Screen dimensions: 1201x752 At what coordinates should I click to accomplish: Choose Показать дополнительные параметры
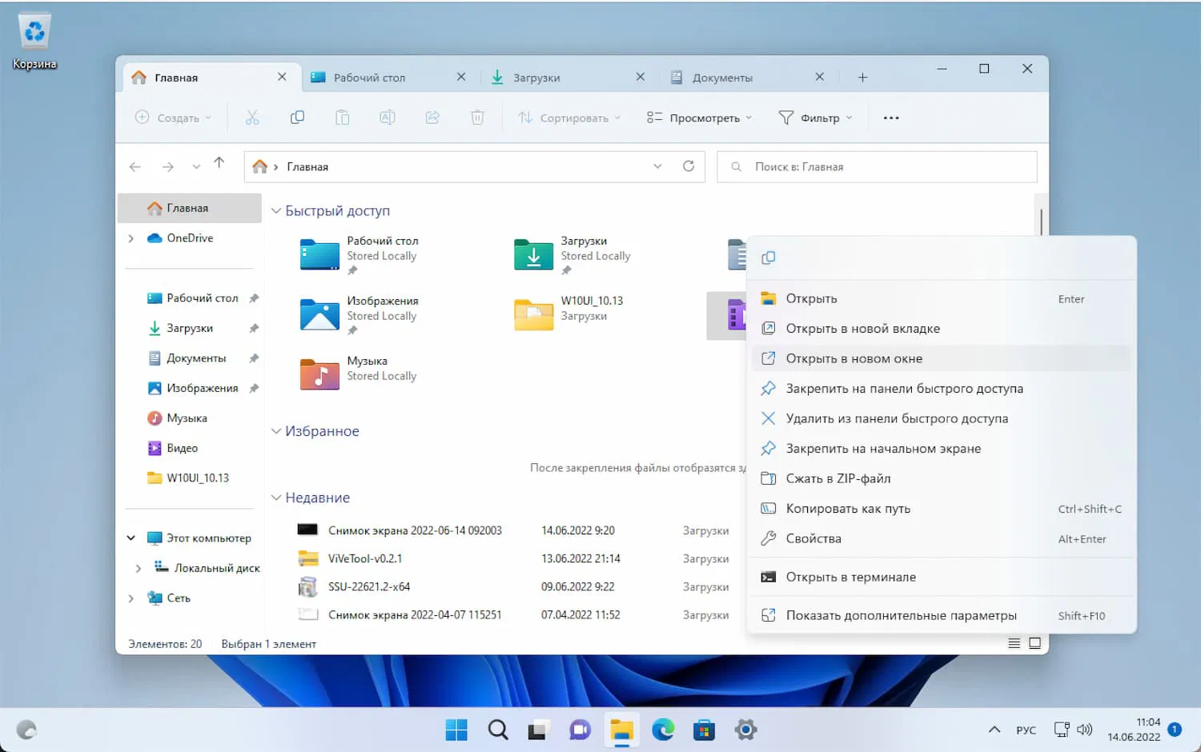(x=942, y=616)
